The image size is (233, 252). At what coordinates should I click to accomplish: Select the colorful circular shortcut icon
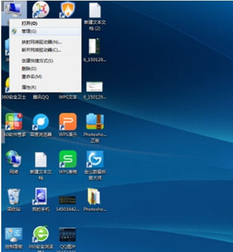tap(41, 9)
